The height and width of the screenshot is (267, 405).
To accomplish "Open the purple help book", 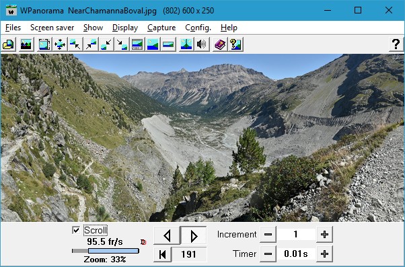I will (220, 44).
